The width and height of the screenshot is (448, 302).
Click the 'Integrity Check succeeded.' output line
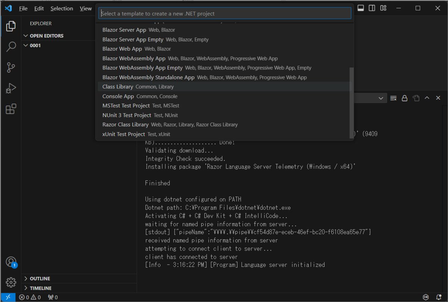[185, 159]
